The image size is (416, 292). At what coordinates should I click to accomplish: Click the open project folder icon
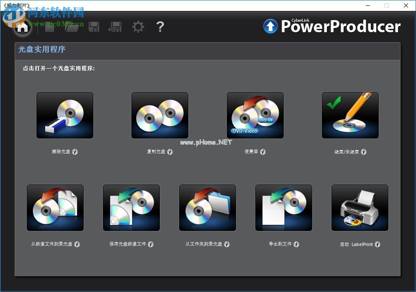coord(72,27)
